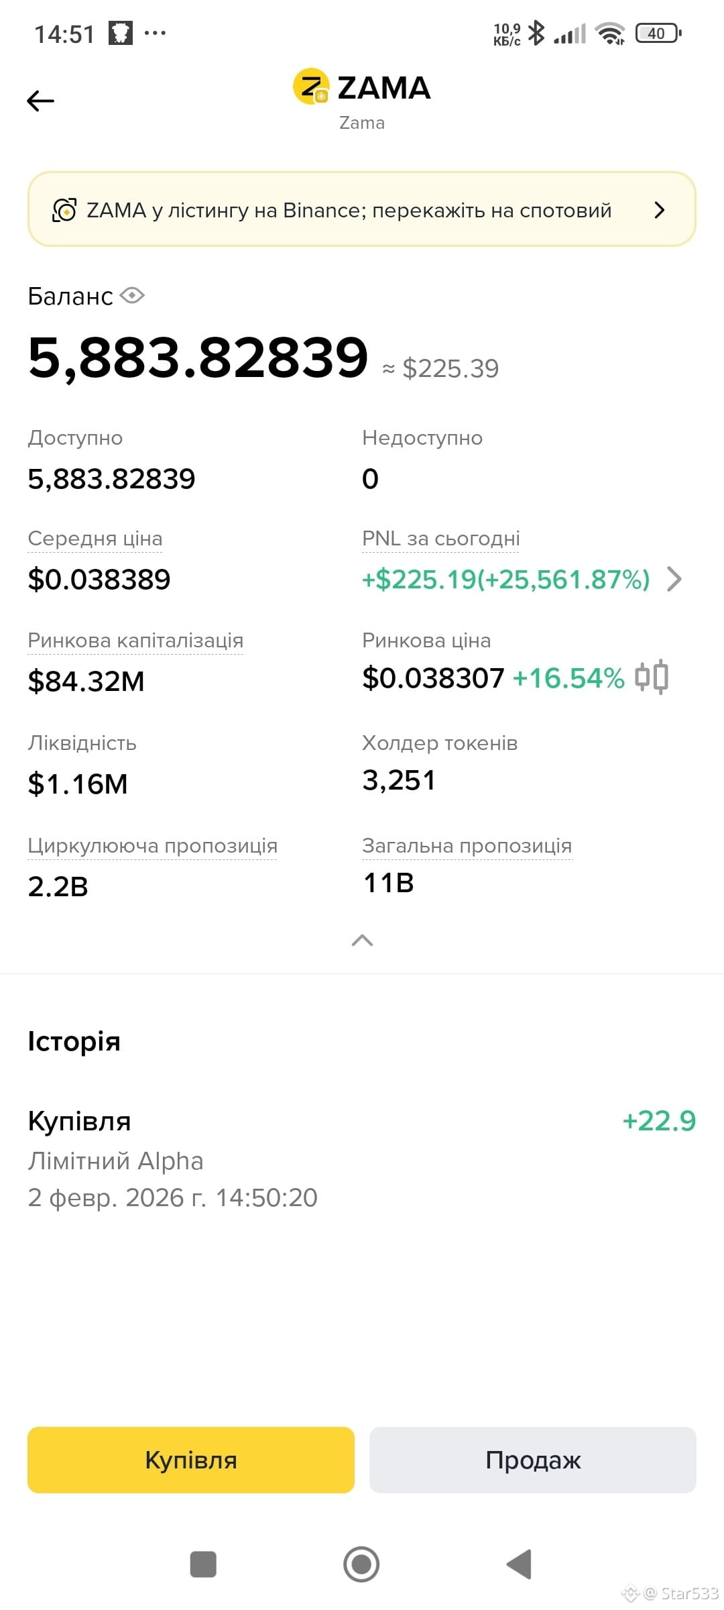Tap the PNL value +$225.19
The image size is (724, 1610).
(x=506, y=580)
